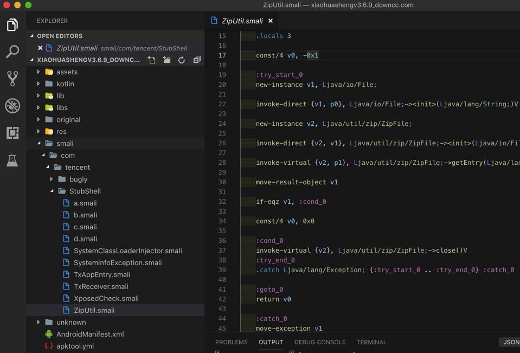Switch to the Terminal panel tab
Viewport: 520px width, 353px height.
pos(371,342)
